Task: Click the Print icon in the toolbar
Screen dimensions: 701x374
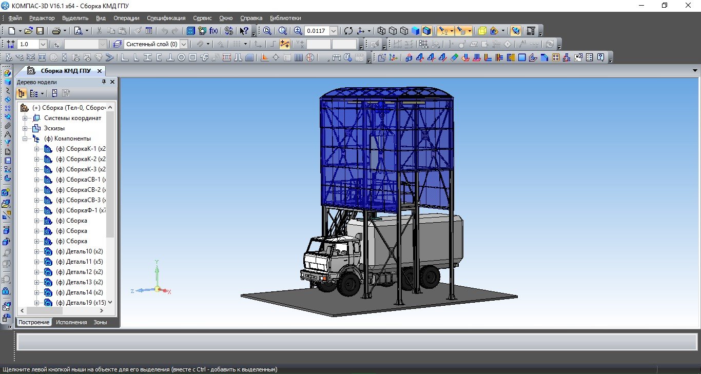Action: [x=56, y=31]
